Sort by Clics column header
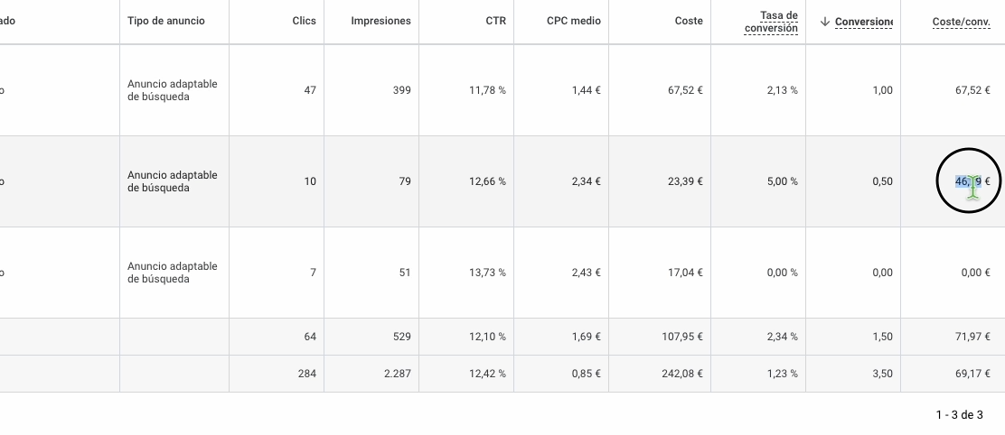The width and height of the screenshot is (1005, 435). 304,21
